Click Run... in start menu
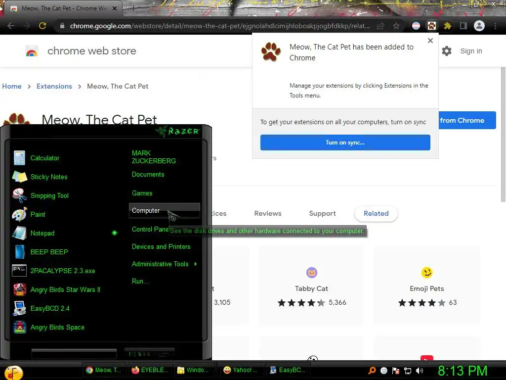This screenshot has height=380, width=506. (x=140, y=281)
